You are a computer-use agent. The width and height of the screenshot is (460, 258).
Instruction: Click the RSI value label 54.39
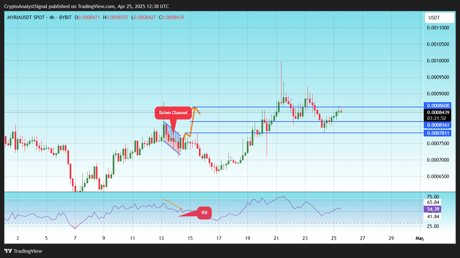pos(433,209)
